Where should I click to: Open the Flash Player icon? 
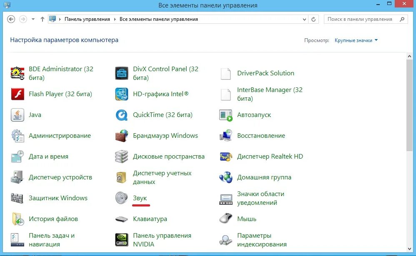(18, 94)
